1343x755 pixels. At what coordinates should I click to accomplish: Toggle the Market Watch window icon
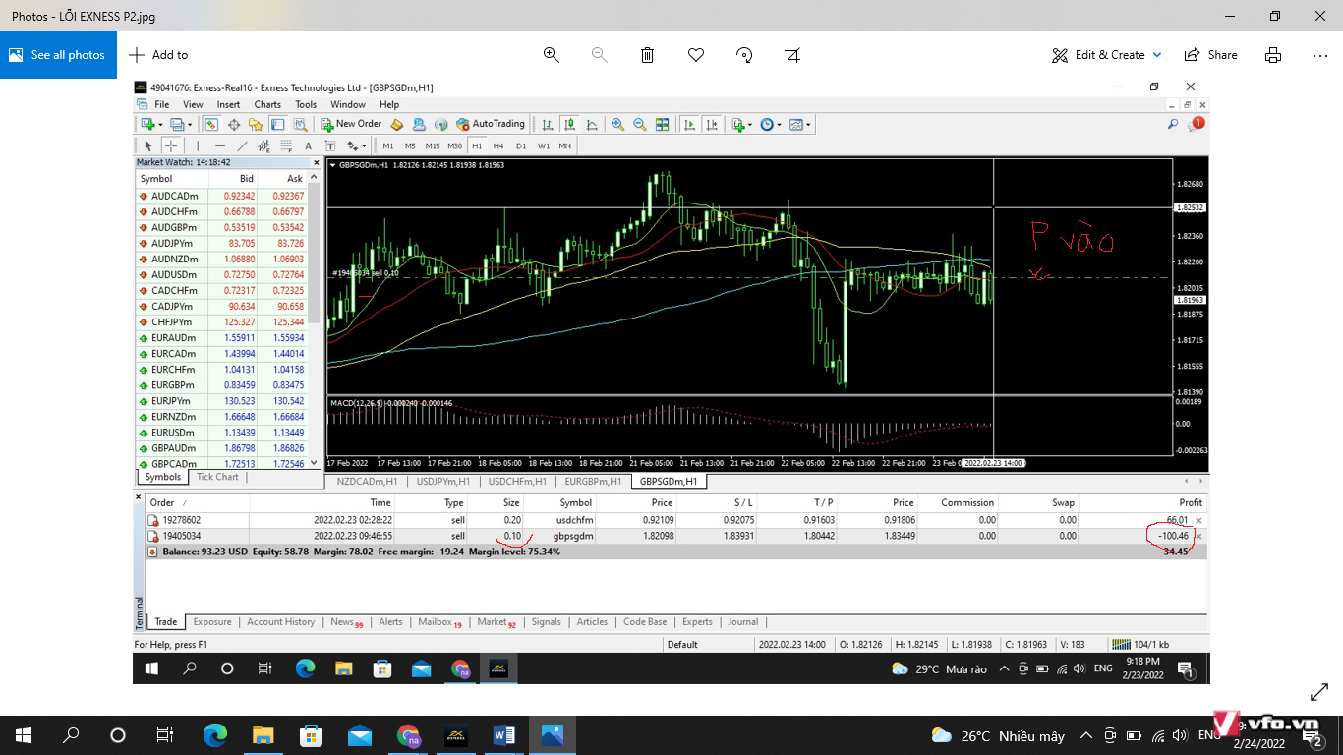[x=211, y=124]
